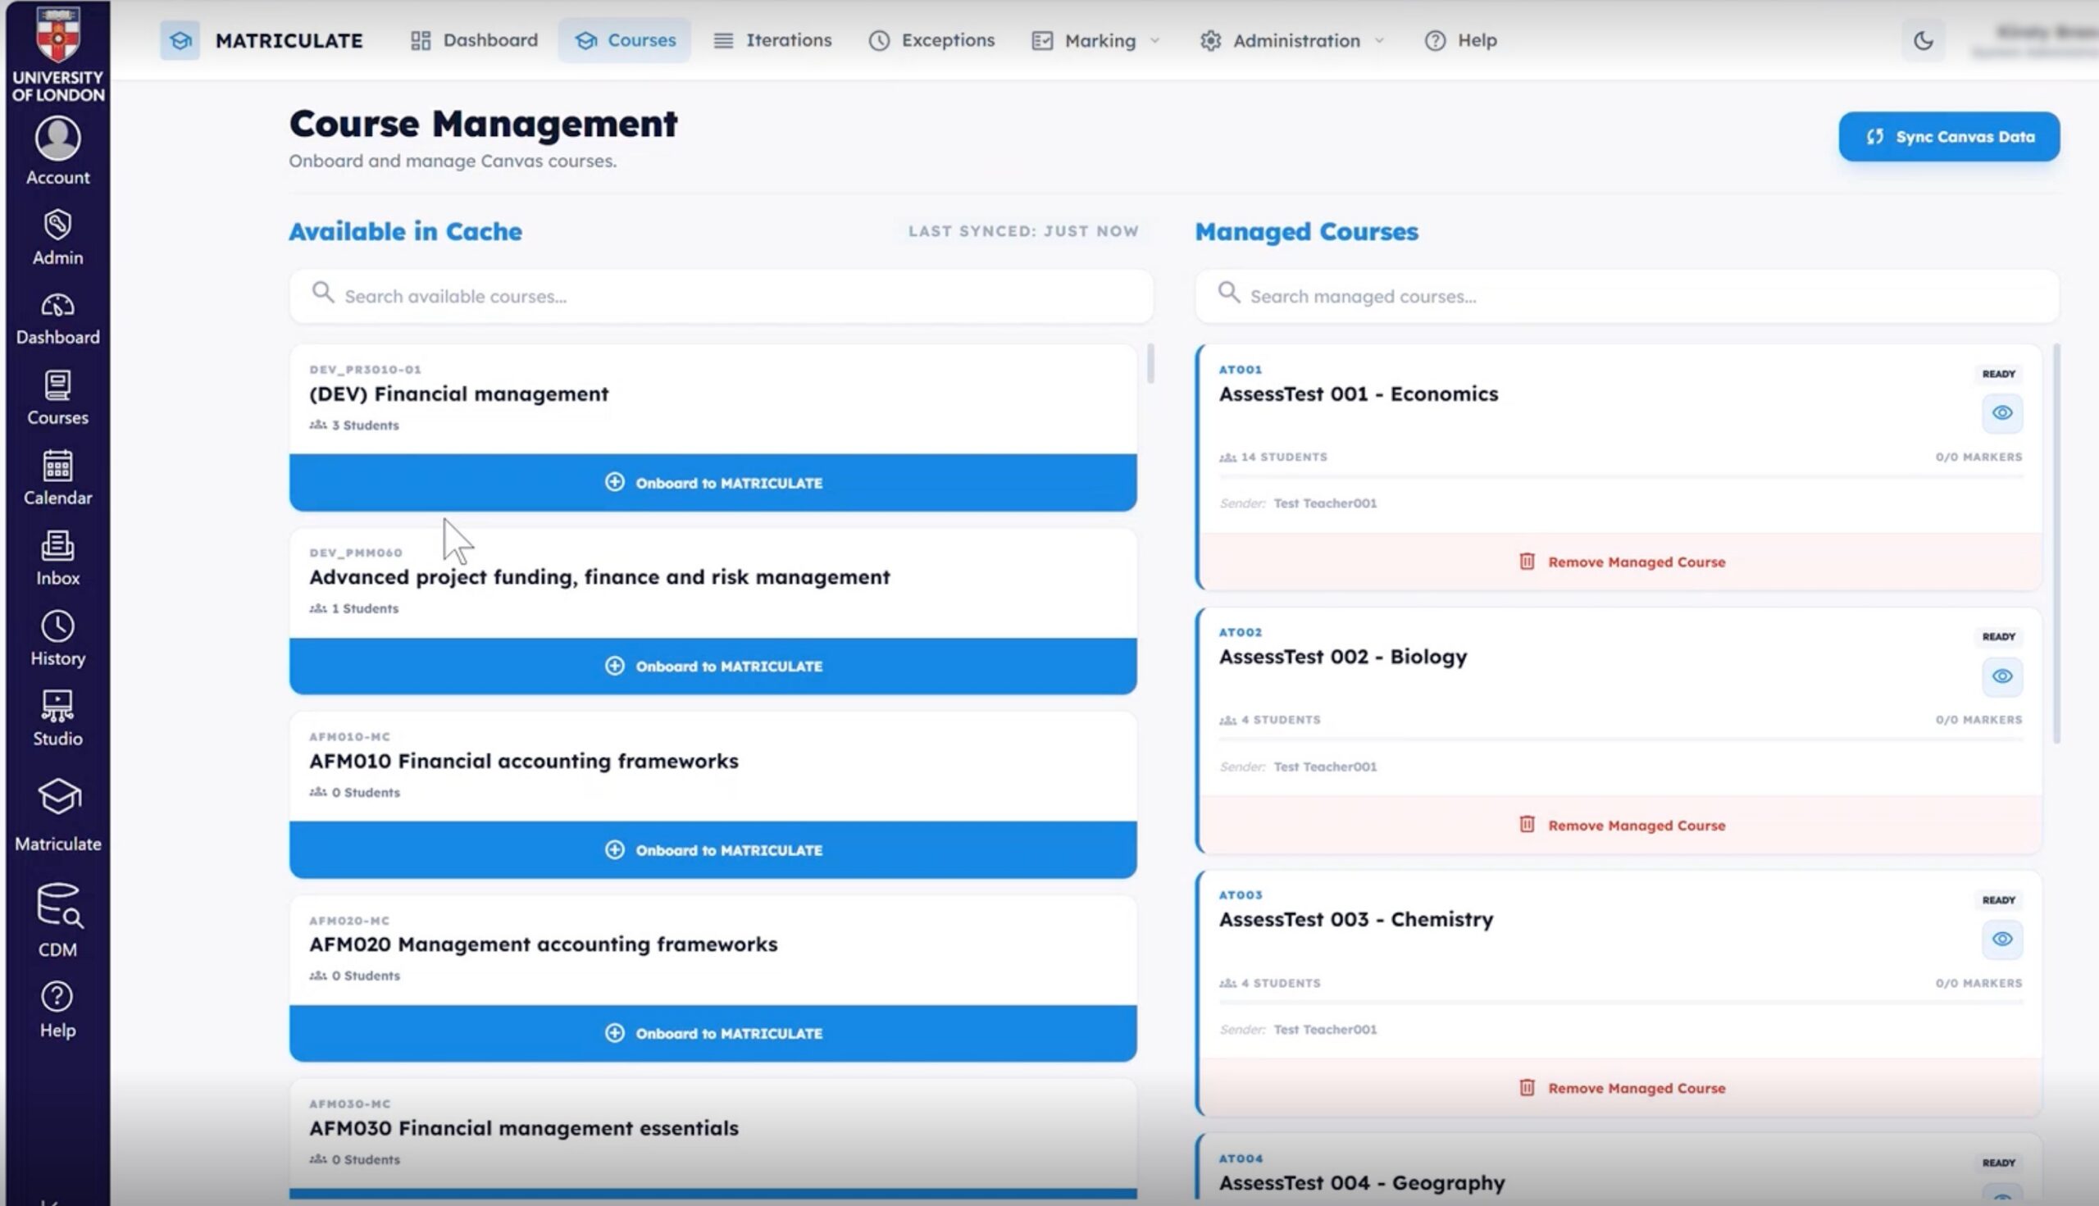Onboard AFM020 Management accounting frameworks

tap(713, 1033)
